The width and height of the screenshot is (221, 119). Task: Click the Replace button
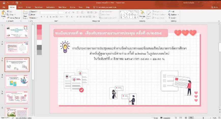click(172, 15)
